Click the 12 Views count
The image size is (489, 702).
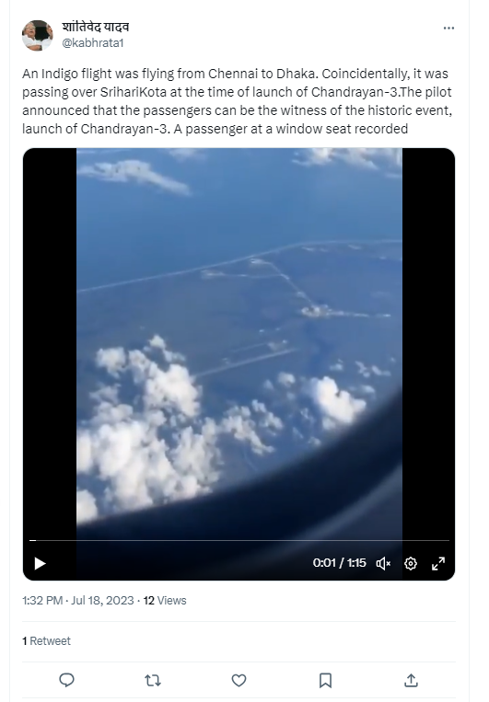point(165,601)
